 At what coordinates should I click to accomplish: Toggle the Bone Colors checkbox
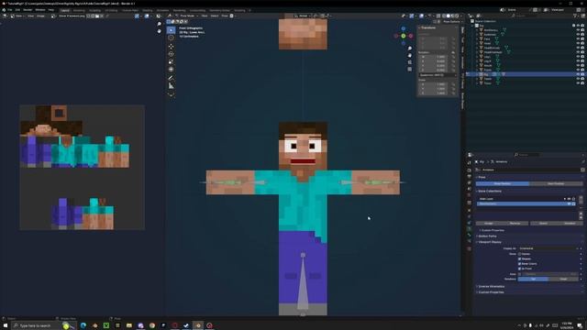tap(520, 264)
